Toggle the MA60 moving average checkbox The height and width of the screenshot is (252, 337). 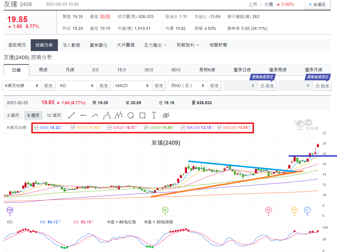[x=146, y=127]
